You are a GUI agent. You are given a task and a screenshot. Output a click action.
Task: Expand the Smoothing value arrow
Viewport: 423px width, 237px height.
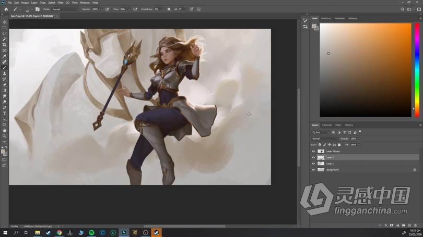pos(163,9)
